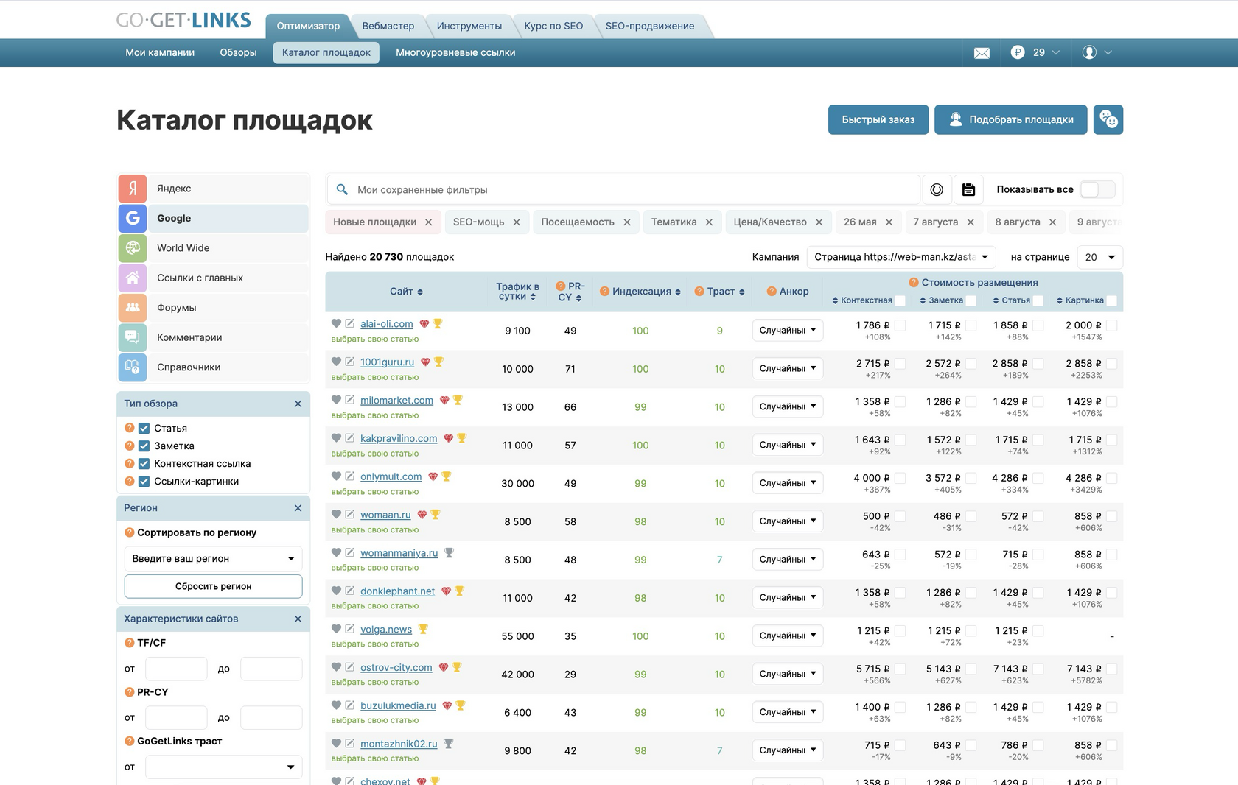The height and width of the screenshot is (785, 1238).
Task: Open the user profile avatar icon
Action: [1089, 52]
